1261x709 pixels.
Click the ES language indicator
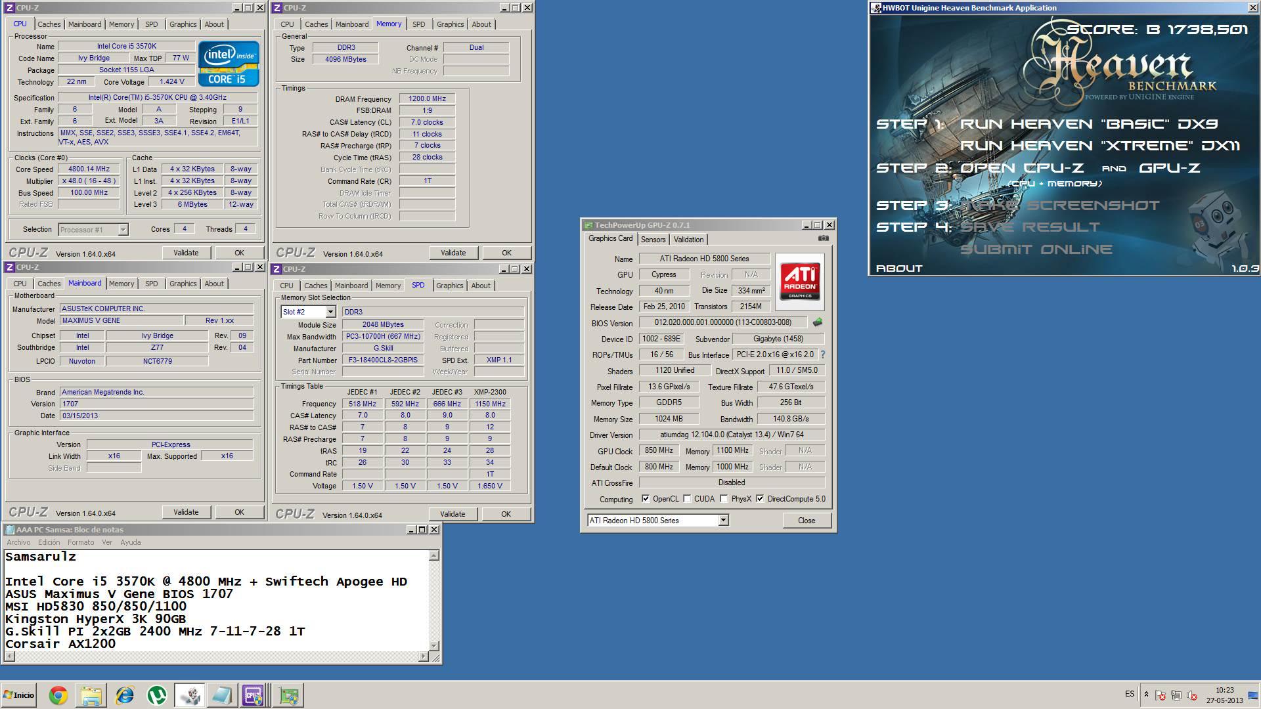[1129, 694]
